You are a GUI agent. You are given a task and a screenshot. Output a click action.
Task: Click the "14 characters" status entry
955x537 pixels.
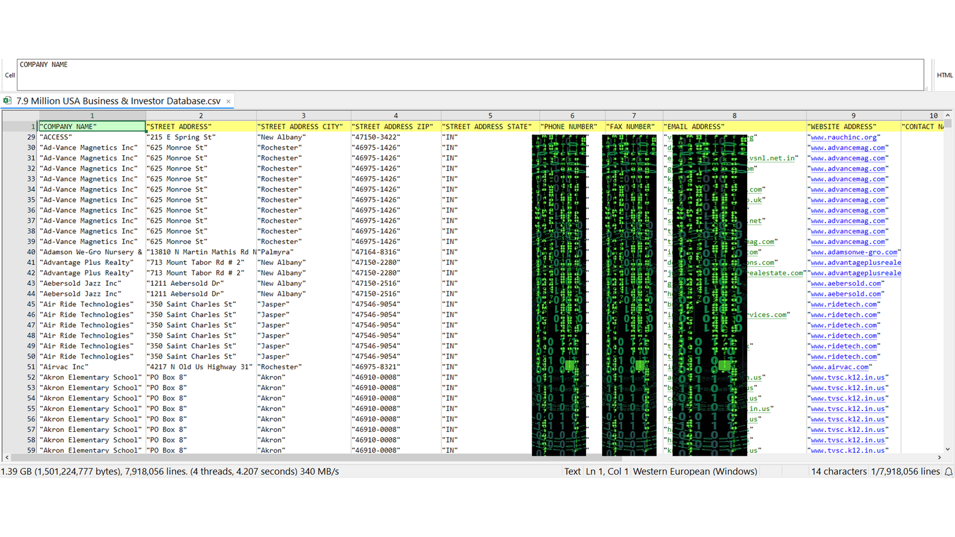[839, 471]
